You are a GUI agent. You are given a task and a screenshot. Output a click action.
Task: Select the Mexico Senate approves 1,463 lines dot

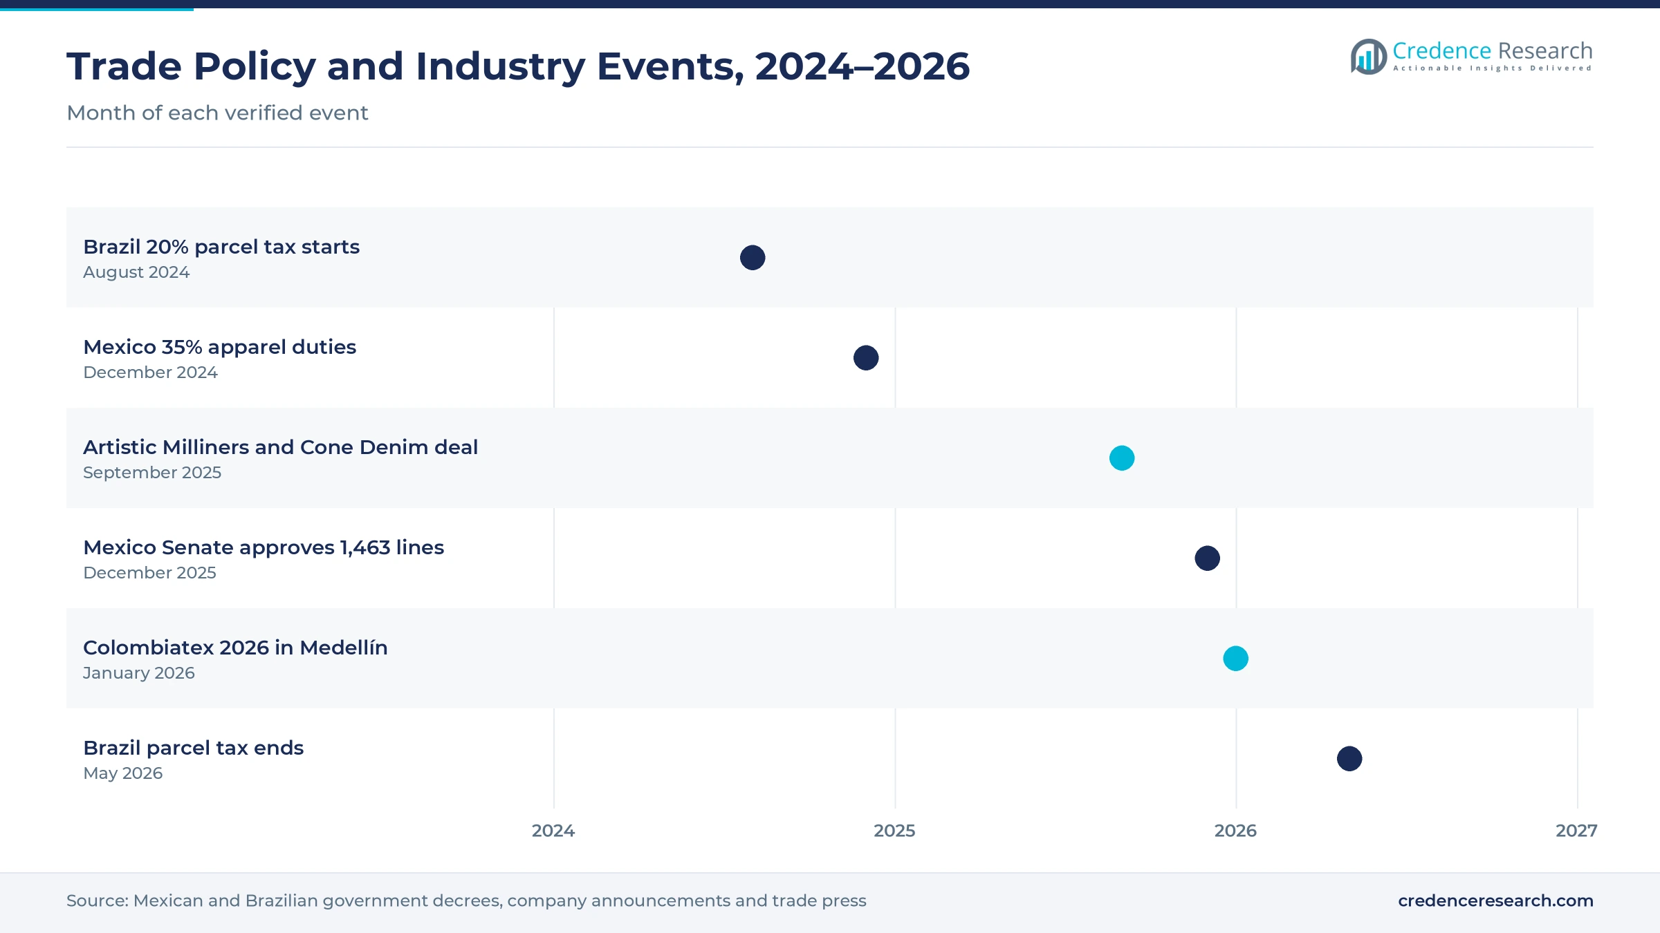pyautogui.click(x=1208, y=558)
